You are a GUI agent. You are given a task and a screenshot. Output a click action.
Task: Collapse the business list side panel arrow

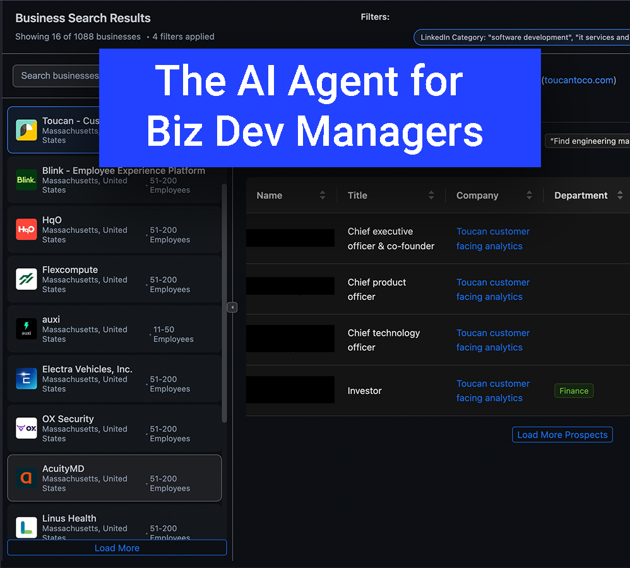232,307
